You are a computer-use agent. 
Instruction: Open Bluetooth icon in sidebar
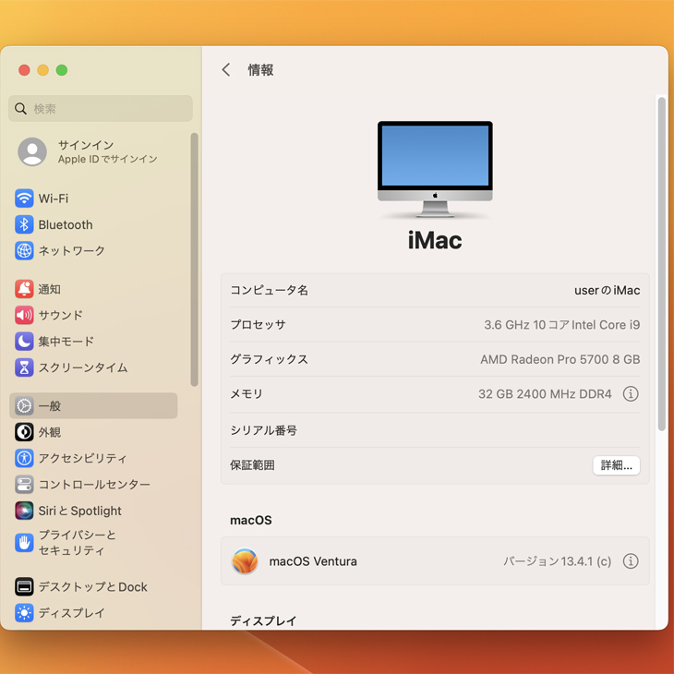point(24,224)
